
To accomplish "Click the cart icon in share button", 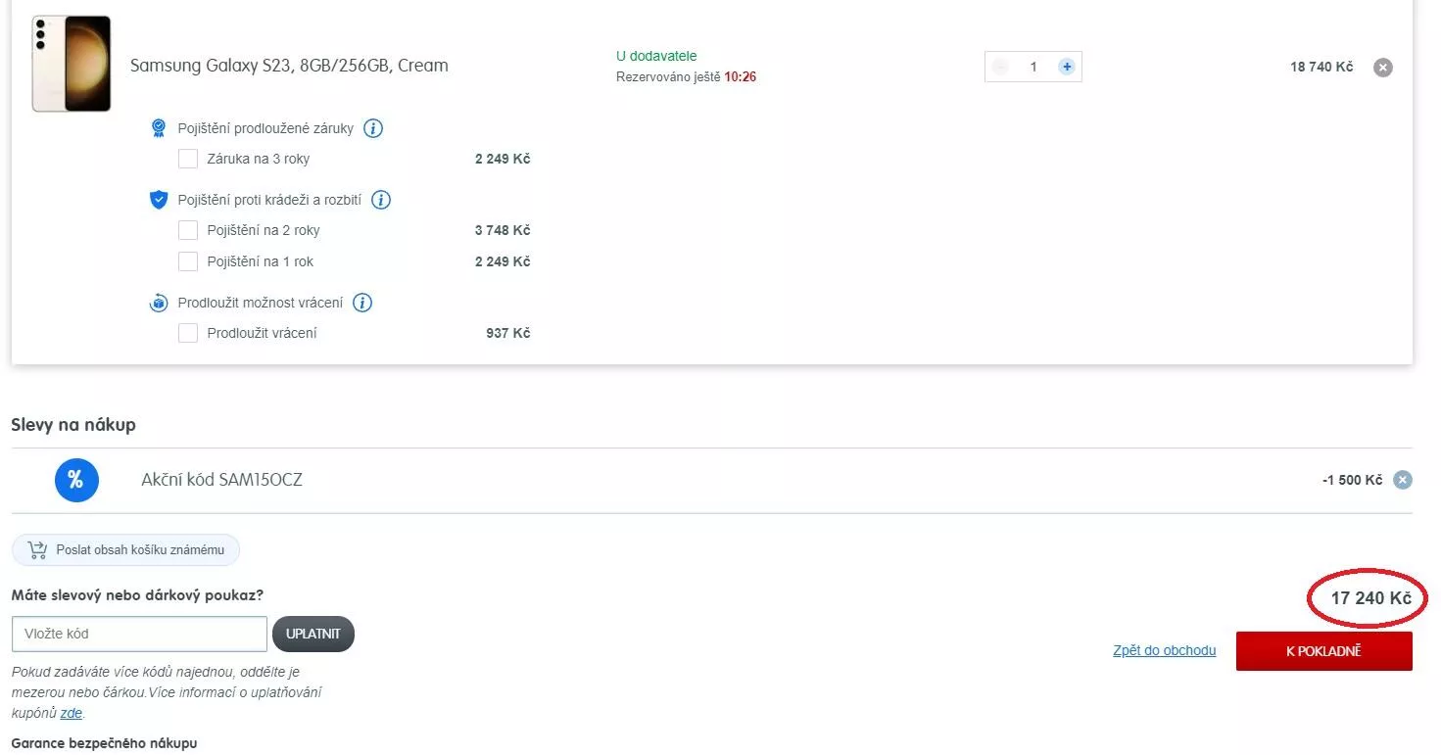I will tap(37, 550).
